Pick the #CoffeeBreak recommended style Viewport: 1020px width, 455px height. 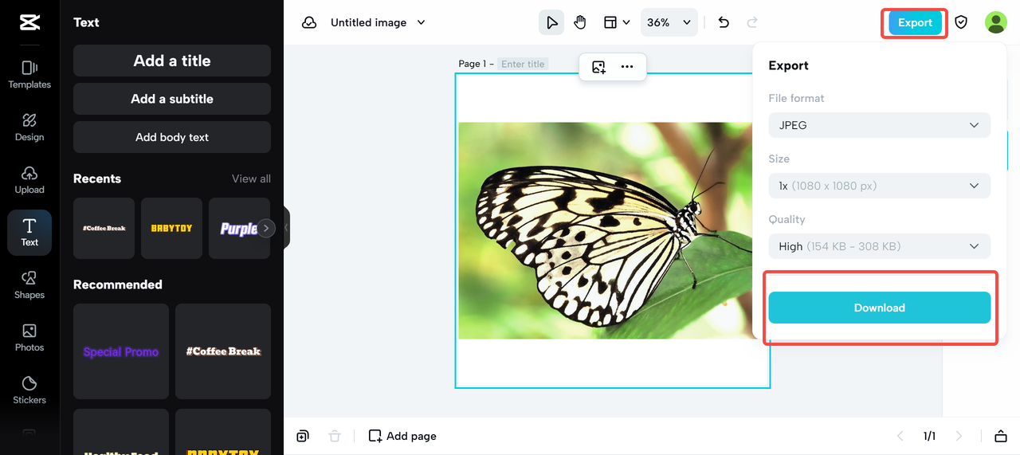tap(223, 351)
